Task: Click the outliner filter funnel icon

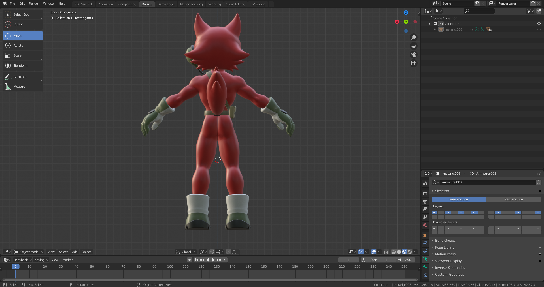Action: pyautogui.click(x=530, y=11)
